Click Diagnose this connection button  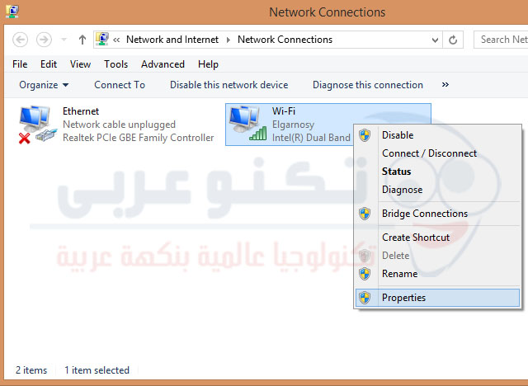point(367,85)
